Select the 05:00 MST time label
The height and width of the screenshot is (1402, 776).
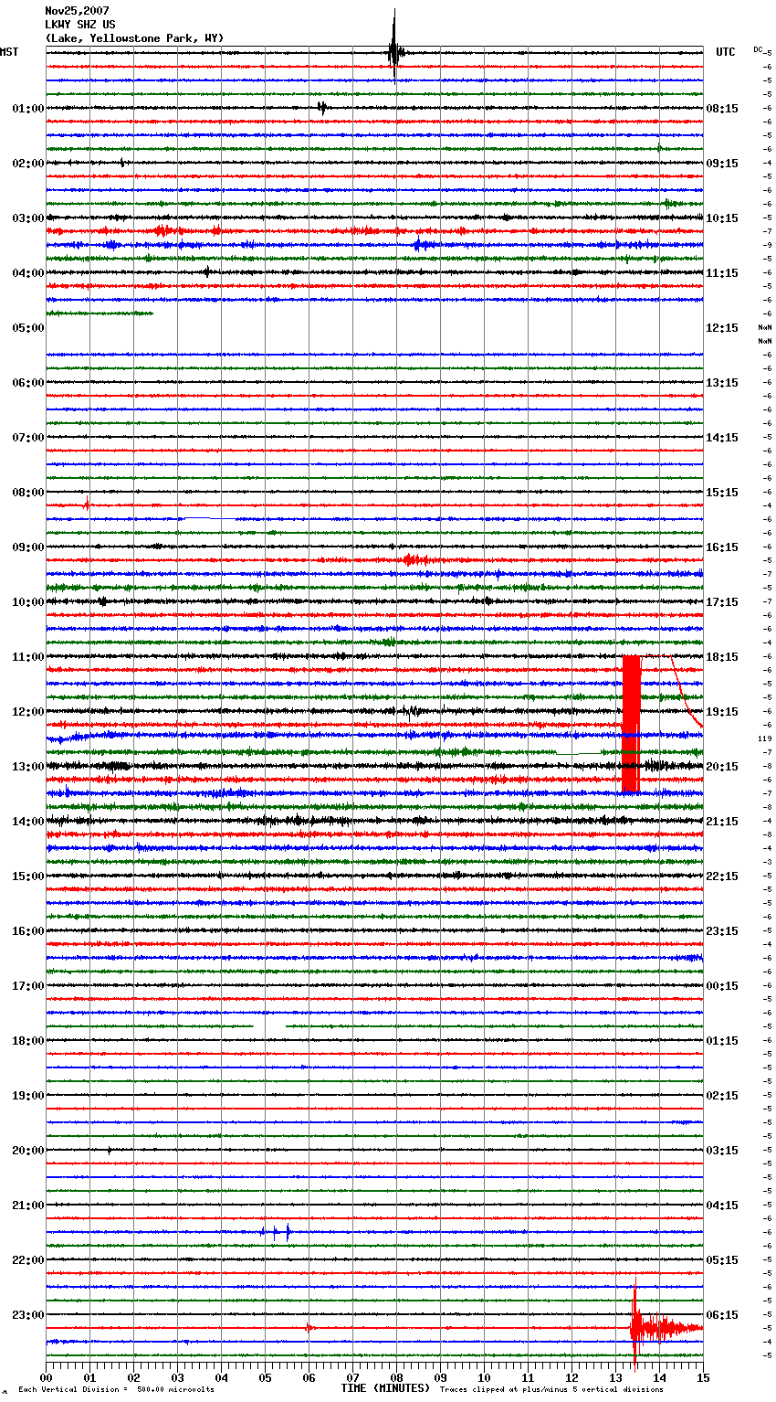coord(28,328)
